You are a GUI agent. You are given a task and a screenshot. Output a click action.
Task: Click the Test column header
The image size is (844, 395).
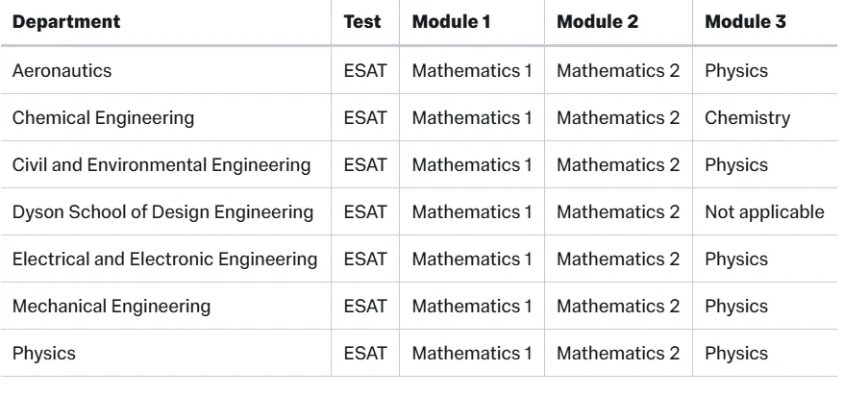(x=362, y=22)
